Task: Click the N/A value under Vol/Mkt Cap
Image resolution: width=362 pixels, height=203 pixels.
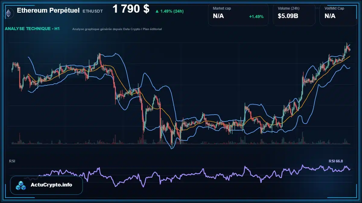Action: [x=330, y=16]
